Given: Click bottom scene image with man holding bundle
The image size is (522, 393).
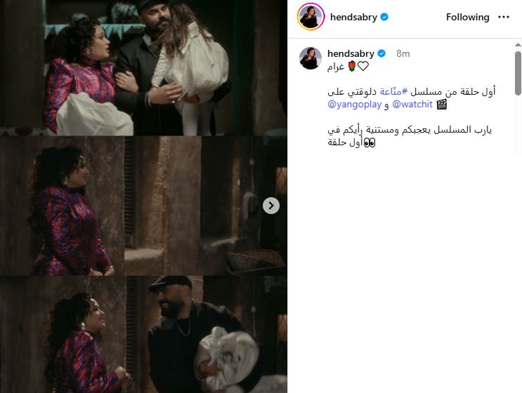Looking at the screenshot, I should [143, 335].
